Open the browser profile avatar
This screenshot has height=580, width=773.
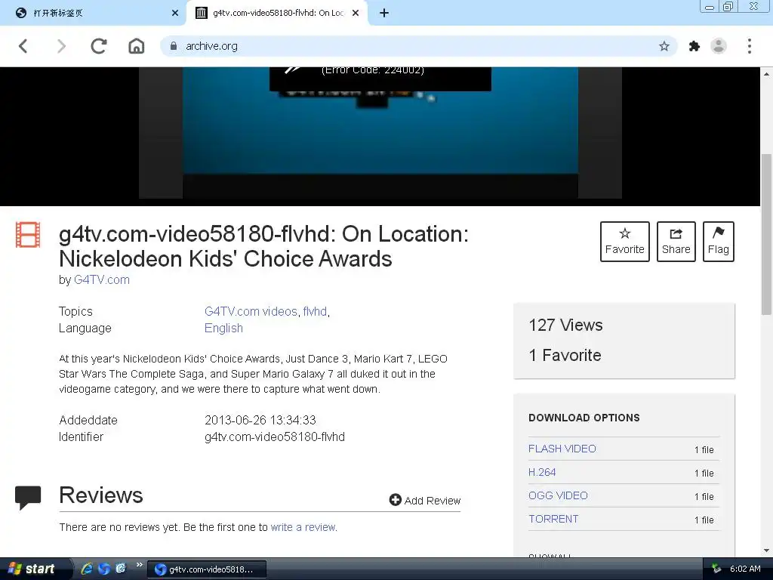point(719,46)
